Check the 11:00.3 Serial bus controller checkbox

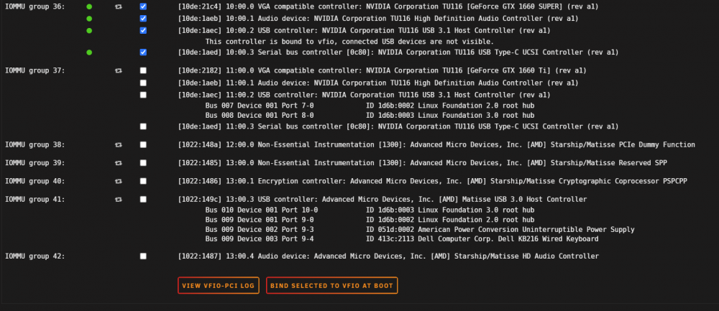coord(143,126)
